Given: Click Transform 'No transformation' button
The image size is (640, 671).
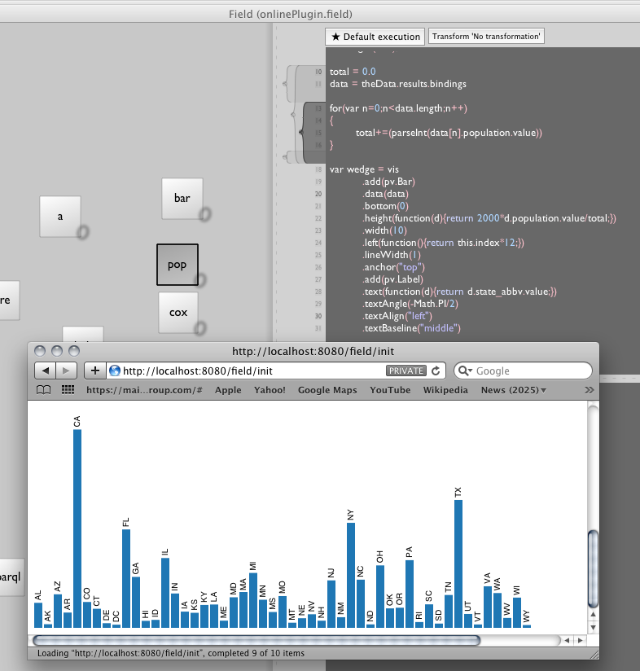Looking at the screenshot, I should pyautogui.click(x=486, y=37).
